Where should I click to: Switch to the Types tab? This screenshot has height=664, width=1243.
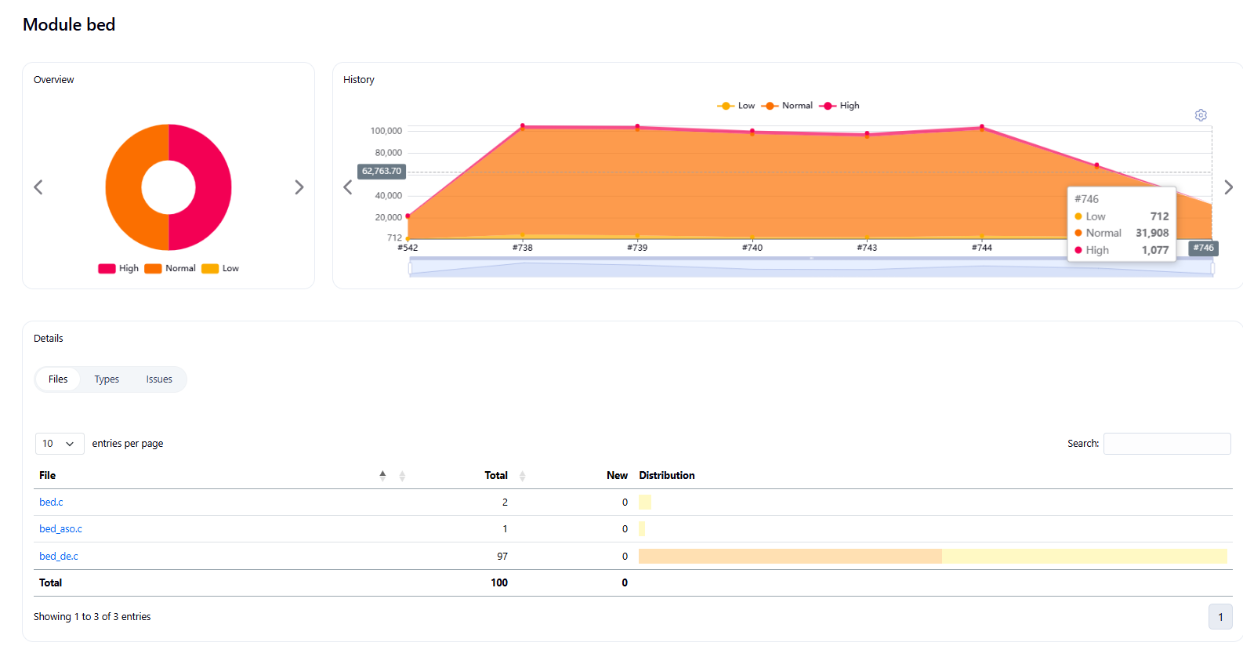pyautogui.click(x=107, y=379)
